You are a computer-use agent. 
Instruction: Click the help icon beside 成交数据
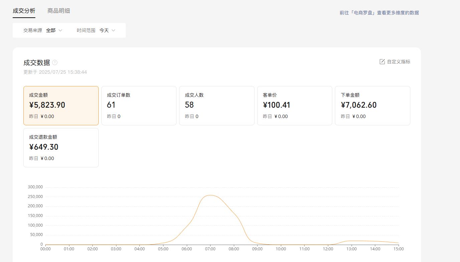pos(55,63)
